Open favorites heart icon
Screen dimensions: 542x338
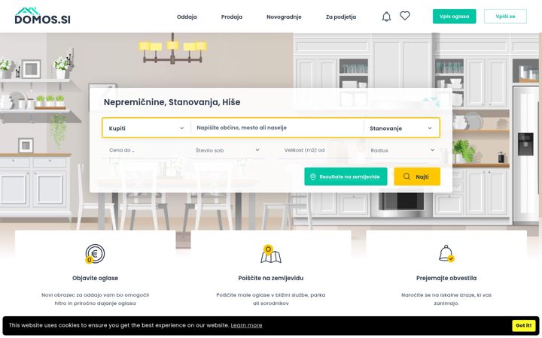coord(405,16)
